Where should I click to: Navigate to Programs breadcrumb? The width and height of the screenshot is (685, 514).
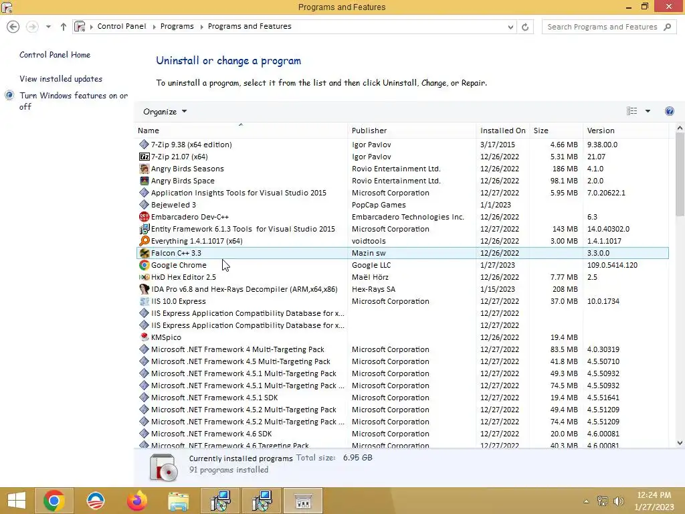[x=177, y=26]
